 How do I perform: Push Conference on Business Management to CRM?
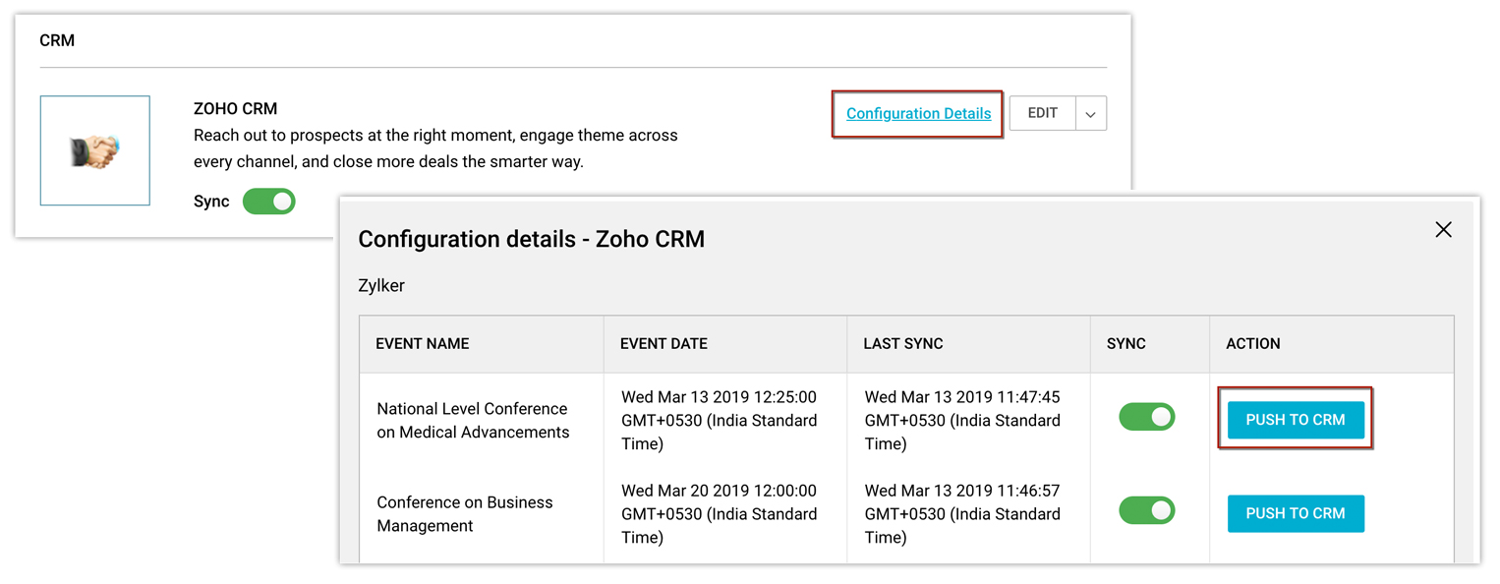(1295, 513)
